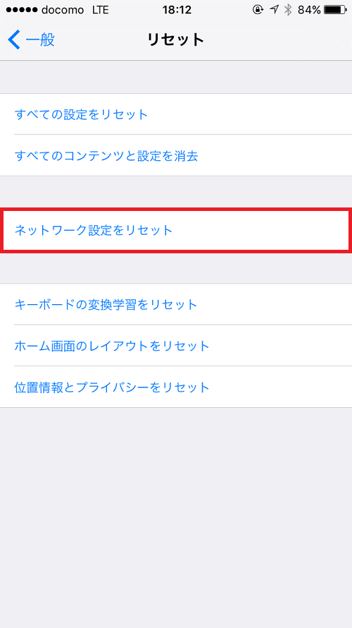Tap the location services arrow icon

point(274,10)
